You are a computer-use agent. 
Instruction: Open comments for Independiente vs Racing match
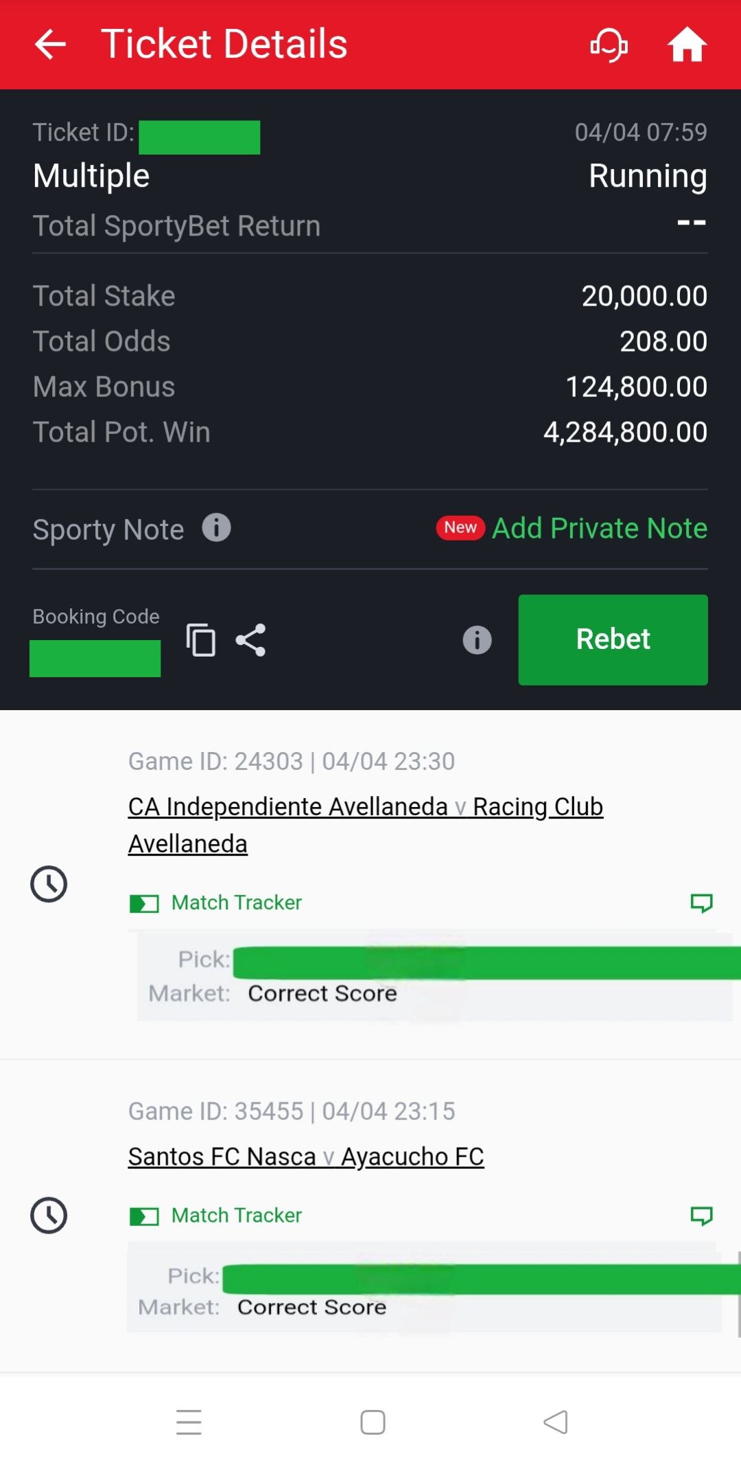tap(701, 902)
